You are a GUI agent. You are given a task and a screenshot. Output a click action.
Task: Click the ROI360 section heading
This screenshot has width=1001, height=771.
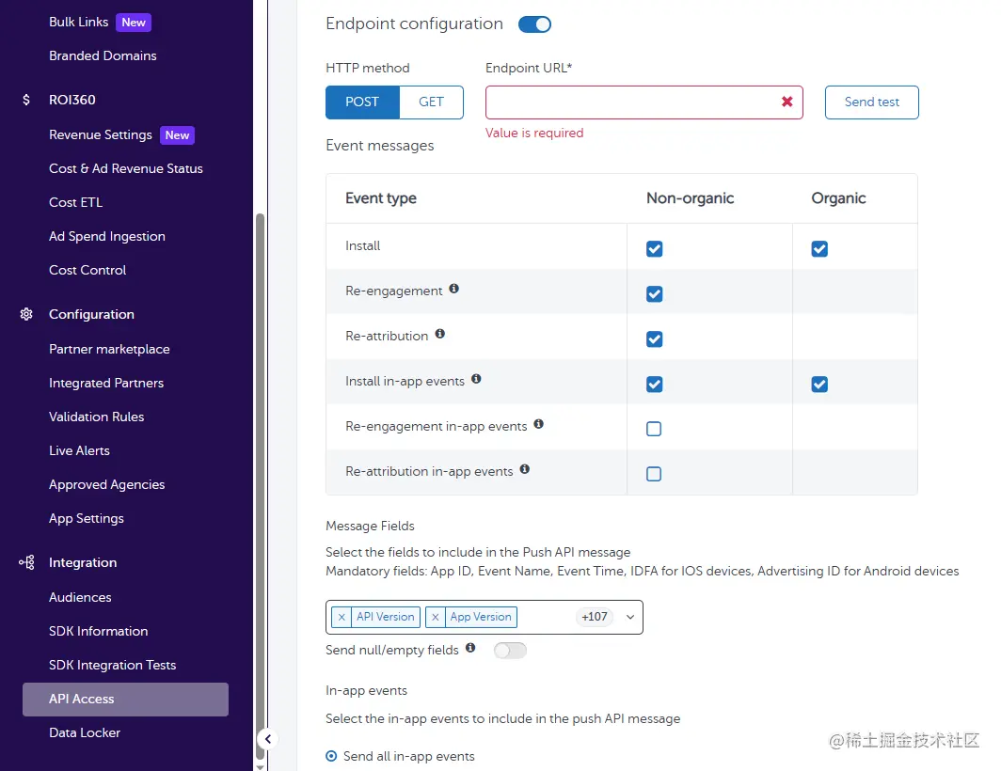click(x=72, y=101)
